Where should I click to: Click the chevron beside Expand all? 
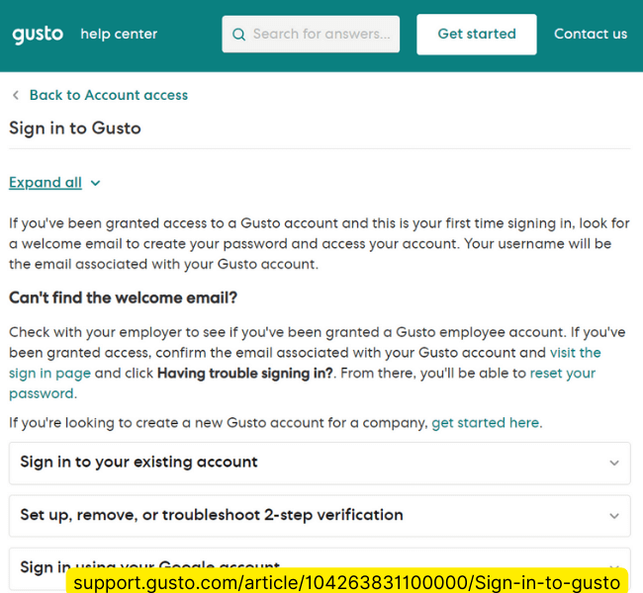pyautogui.click(x=95, y=183)
